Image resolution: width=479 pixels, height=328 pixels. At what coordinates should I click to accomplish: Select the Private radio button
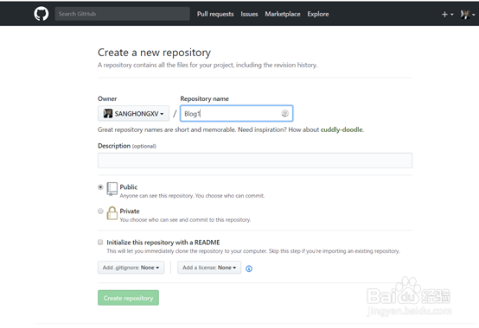(x=100, y=211)
